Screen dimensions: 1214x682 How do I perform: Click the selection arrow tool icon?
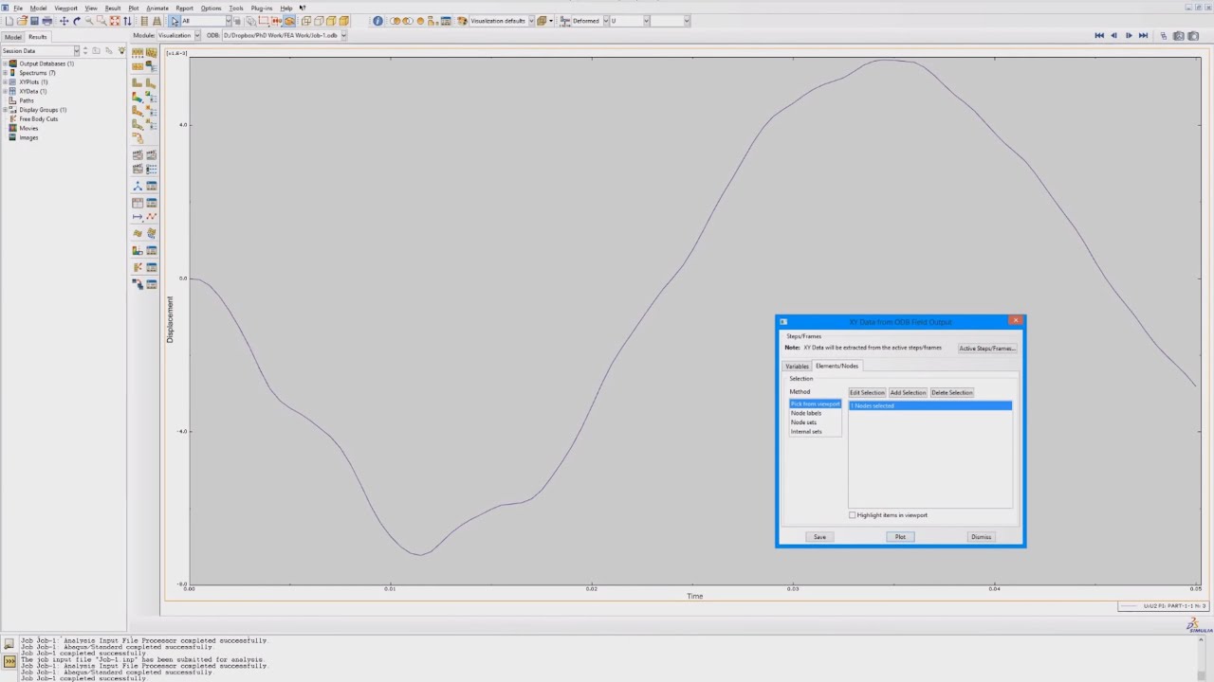point(175,21)
